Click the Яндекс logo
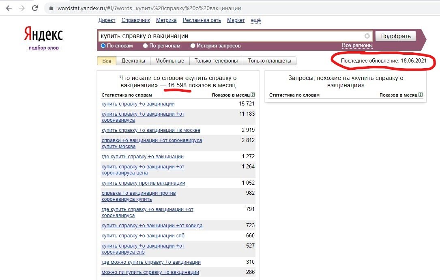The image size is (440, 280). coord(43,34)
